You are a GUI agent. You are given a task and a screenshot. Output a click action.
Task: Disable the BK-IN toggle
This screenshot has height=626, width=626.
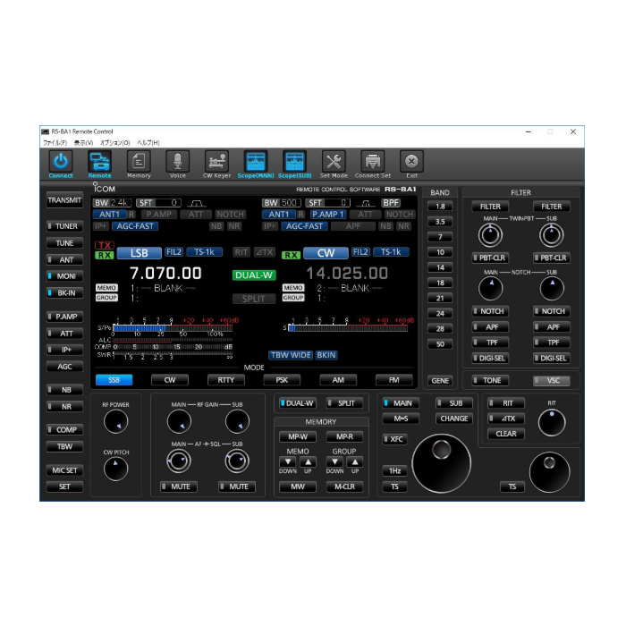coord(64,292)
